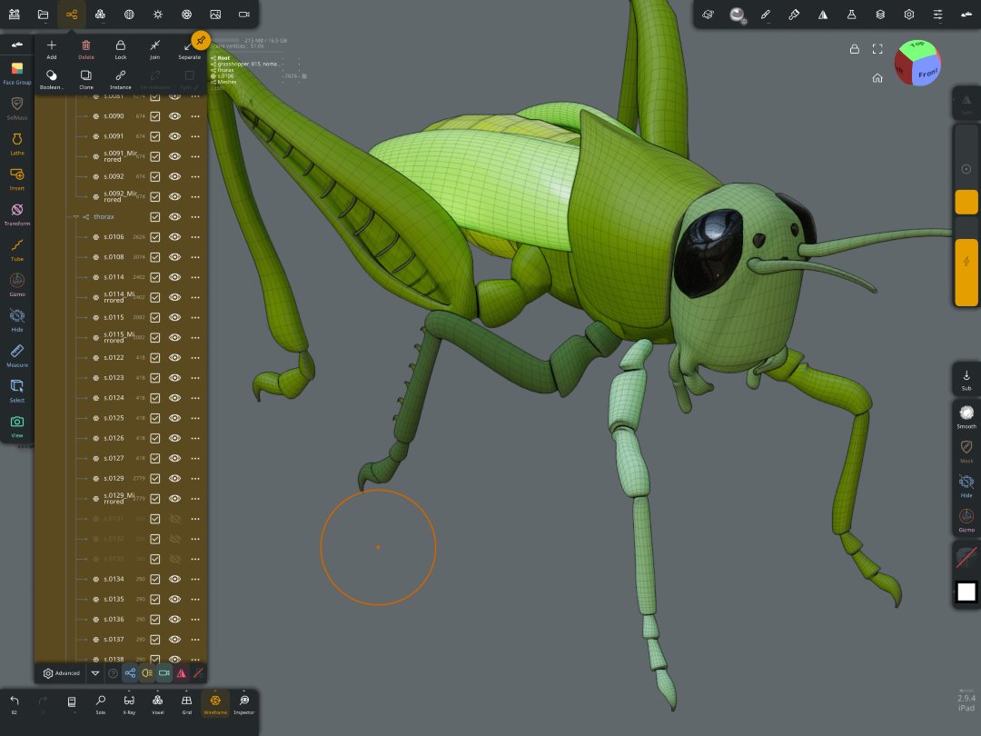Open the three-dots menu for s.0129
This screenshot has height=736, width=981.
click(195, 478)
